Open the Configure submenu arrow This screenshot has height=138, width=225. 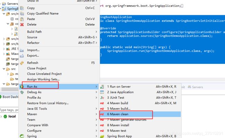(96, 131)
